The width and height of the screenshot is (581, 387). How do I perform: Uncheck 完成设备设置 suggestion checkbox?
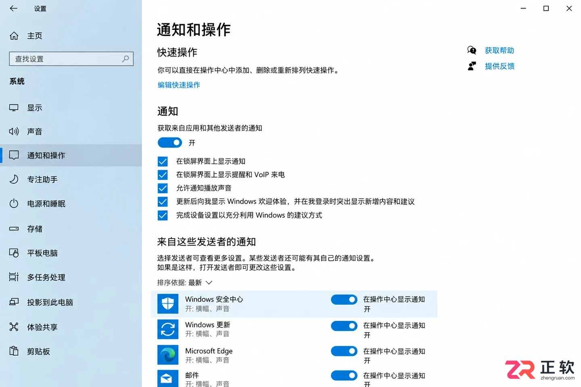coord(163,215)
